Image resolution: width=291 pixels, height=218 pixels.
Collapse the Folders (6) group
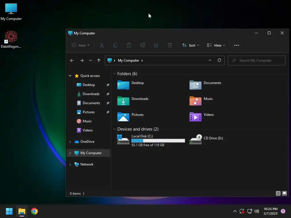(x=115, y=74)
